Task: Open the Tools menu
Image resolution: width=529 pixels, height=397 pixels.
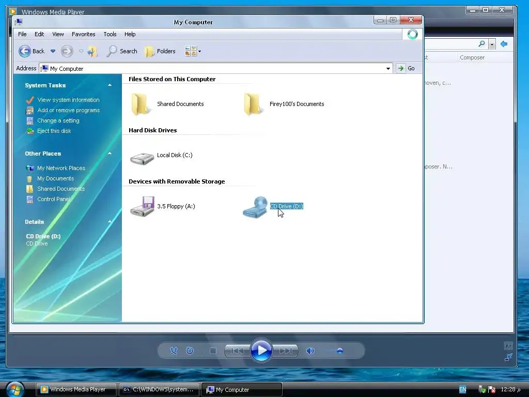Action: (110, 34)
